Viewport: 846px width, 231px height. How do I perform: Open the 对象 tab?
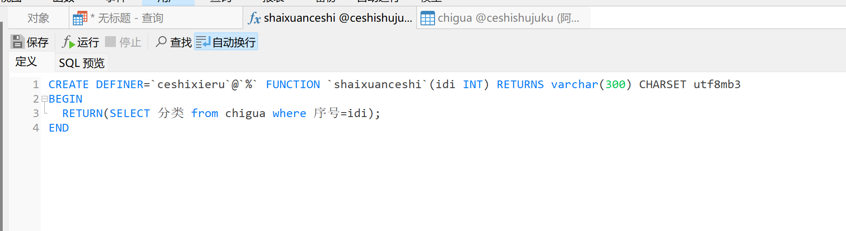tap(38, 18)
